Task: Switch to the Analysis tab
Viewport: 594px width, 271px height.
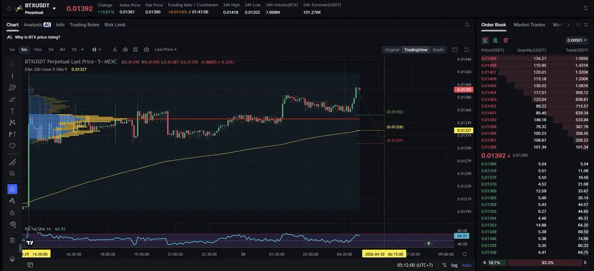Action: coord(37,25)
